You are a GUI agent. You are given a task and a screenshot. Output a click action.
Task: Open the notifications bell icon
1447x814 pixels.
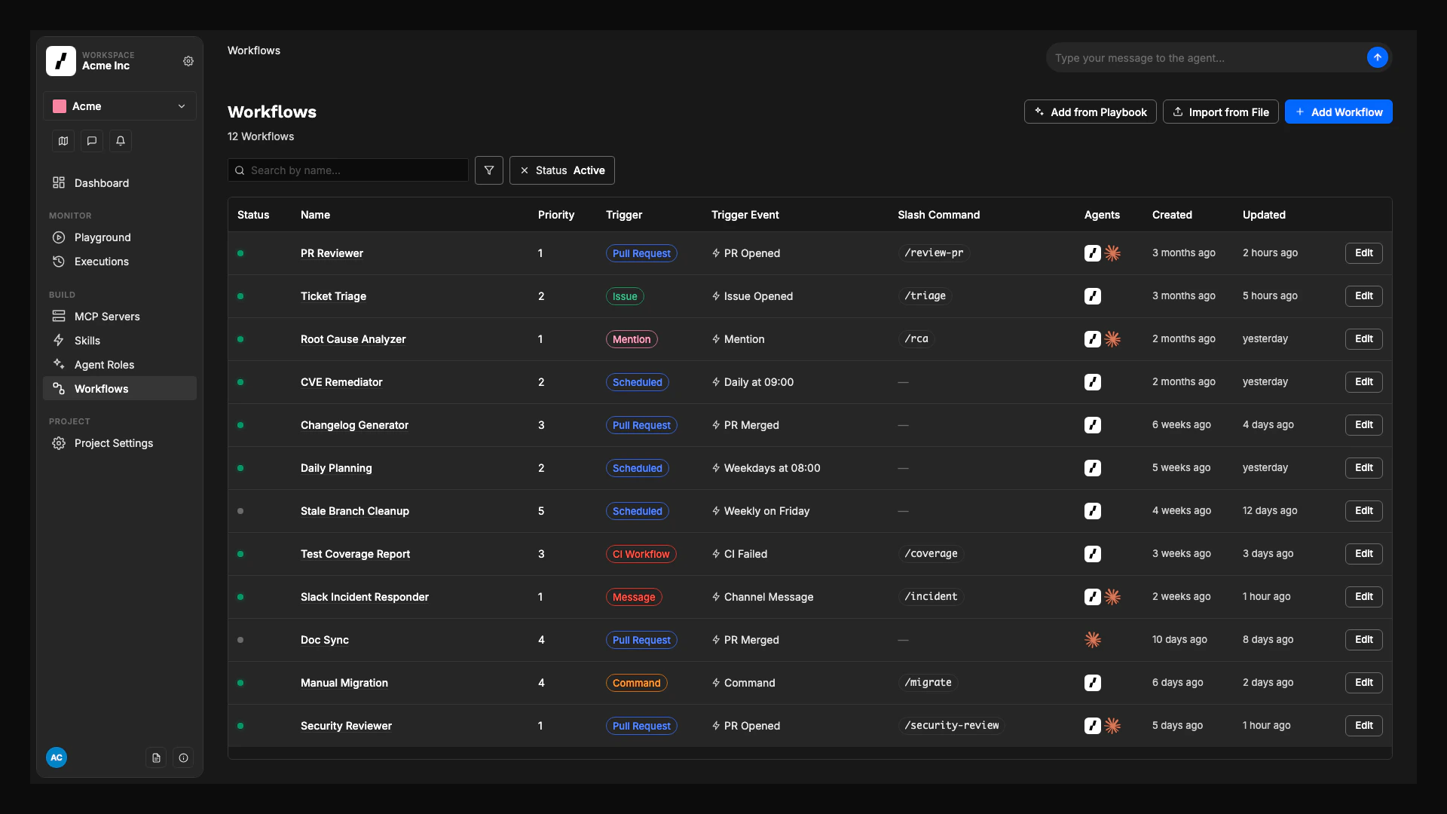(x=121, y=141)
